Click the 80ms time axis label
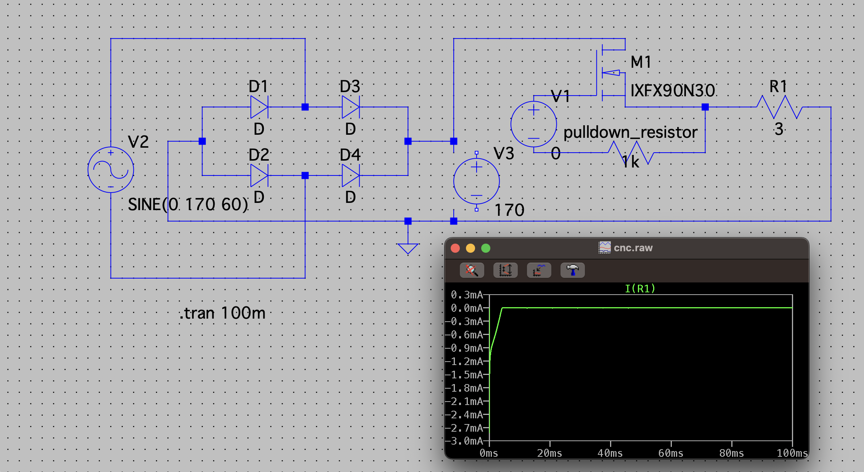 coord(732,453)
